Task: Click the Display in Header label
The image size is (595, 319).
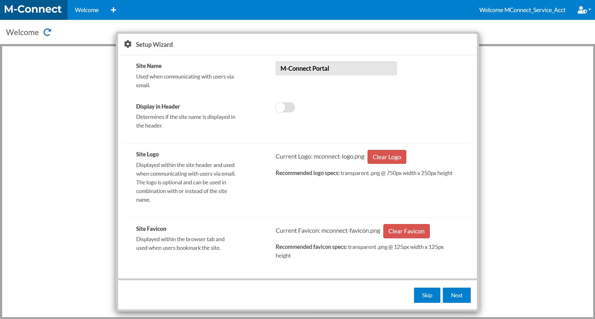Action: (158, 107)
